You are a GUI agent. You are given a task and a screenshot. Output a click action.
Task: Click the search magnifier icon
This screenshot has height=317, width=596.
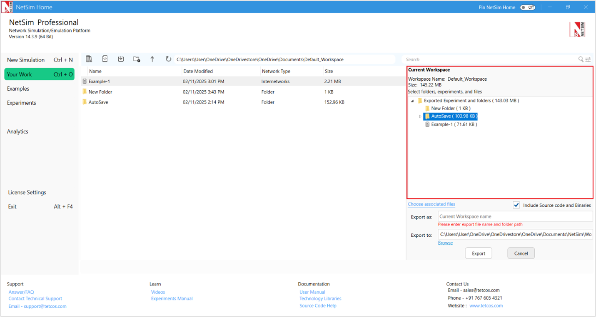[581, 59]
